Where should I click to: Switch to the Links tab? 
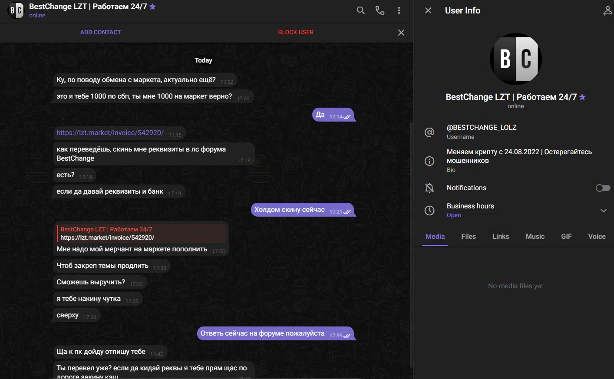pos(501,237)
